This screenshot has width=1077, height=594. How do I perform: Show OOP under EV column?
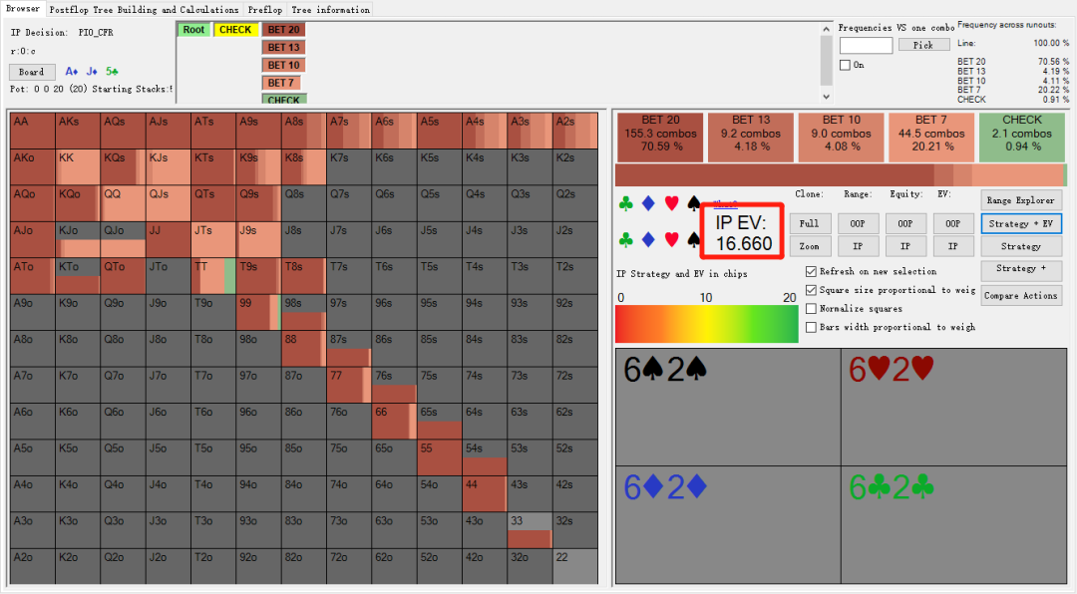click(x=952, y=224)
